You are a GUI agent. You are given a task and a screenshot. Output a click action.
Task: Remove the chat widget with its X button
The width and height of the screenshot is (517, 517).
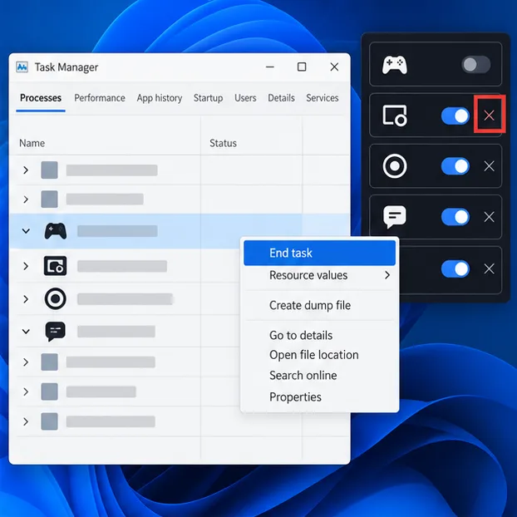[x=489, y=217]
